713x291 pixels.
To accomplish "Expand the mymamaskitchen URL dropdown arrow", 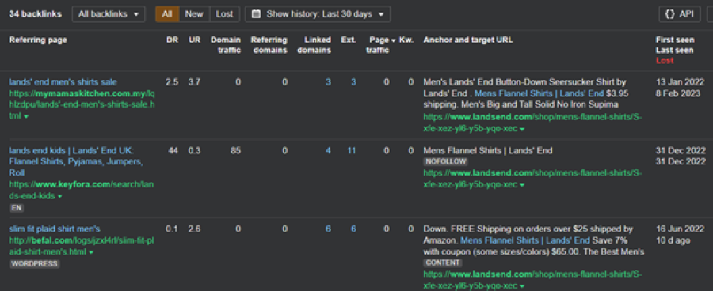I will point(26,117).
